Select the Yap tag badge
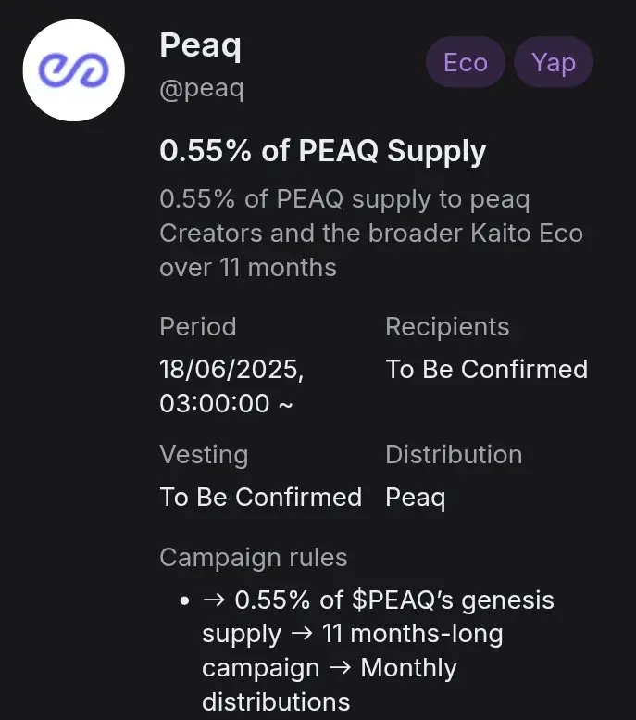This screenshot has height=720, width=636. [554, 63]
